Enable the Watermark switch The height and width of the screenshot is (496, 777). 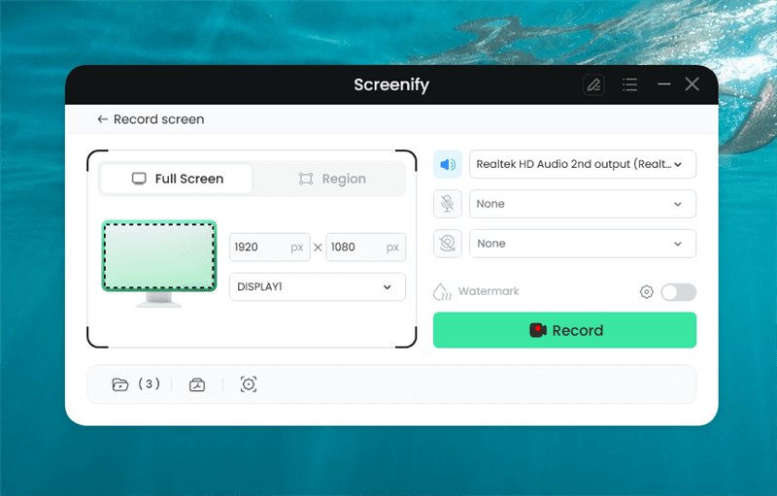coord(678,292)
